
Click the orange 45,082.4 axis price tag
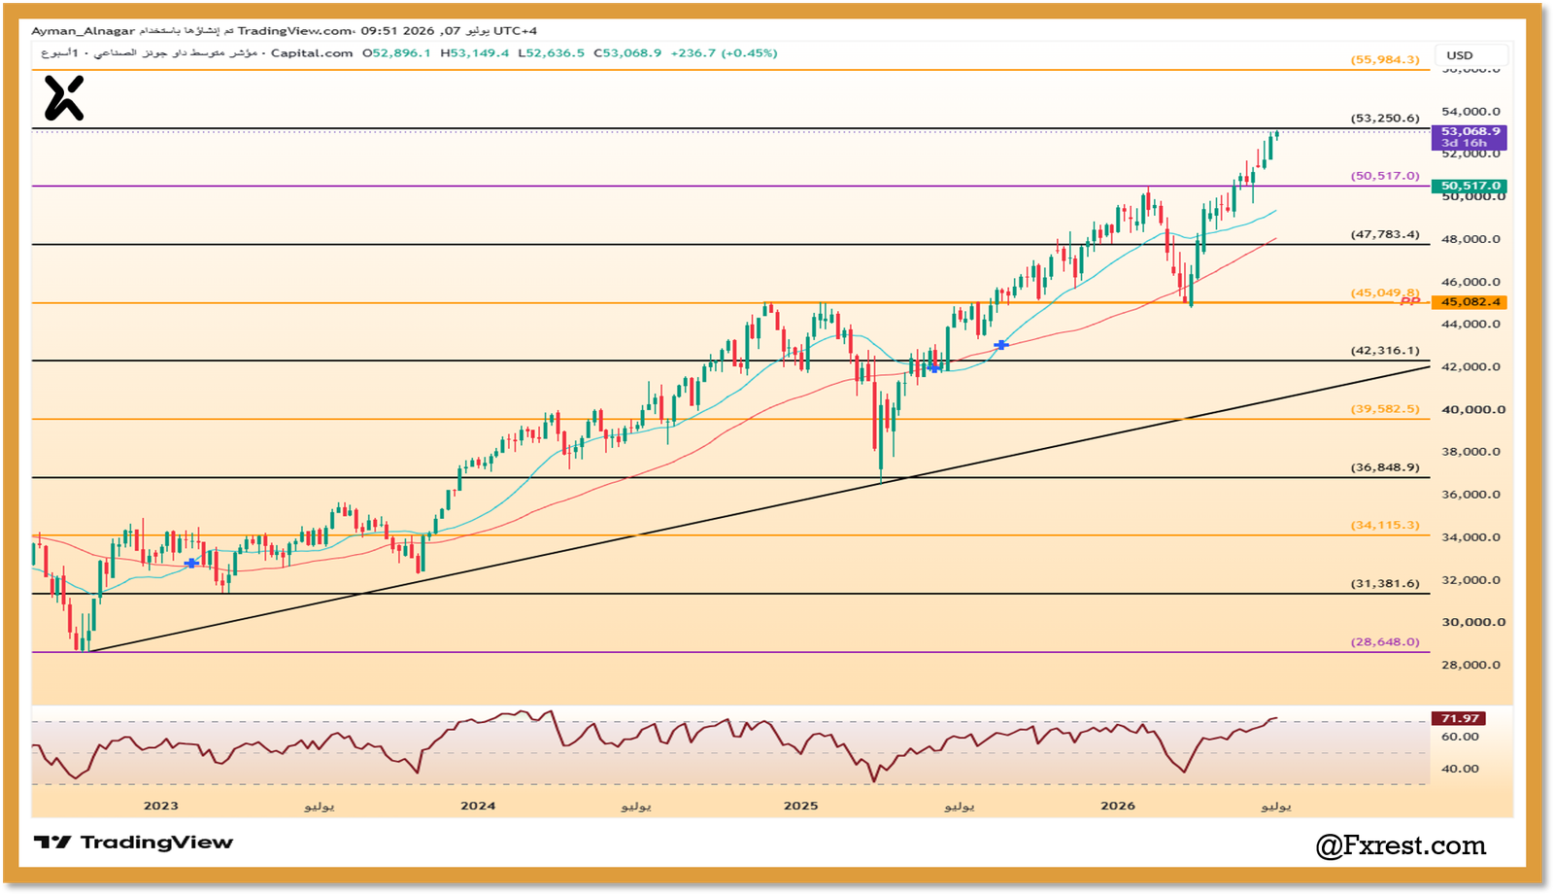tap(1470, 302)
